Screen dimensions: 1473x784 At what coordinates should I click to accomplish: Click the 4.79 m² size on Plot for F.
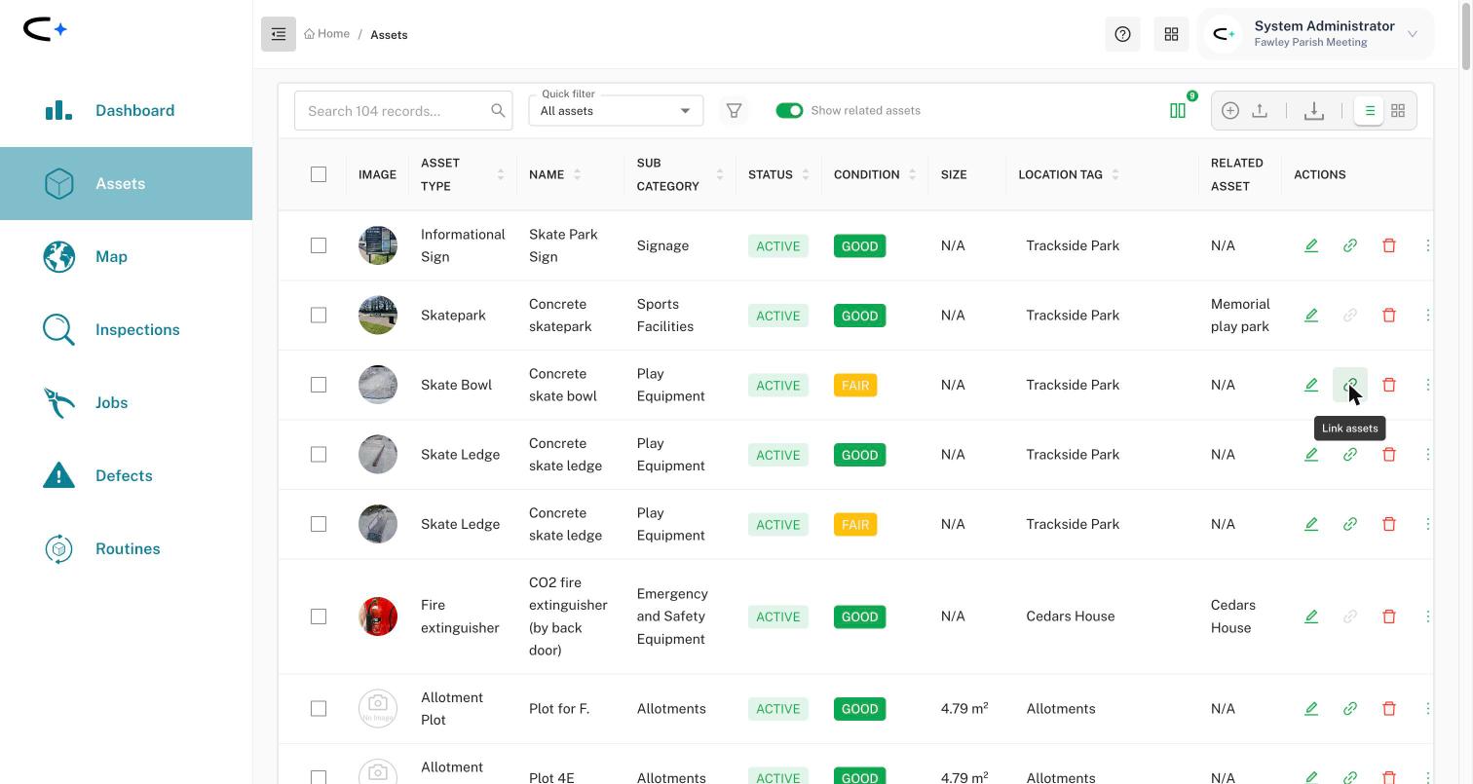[964, 708]
